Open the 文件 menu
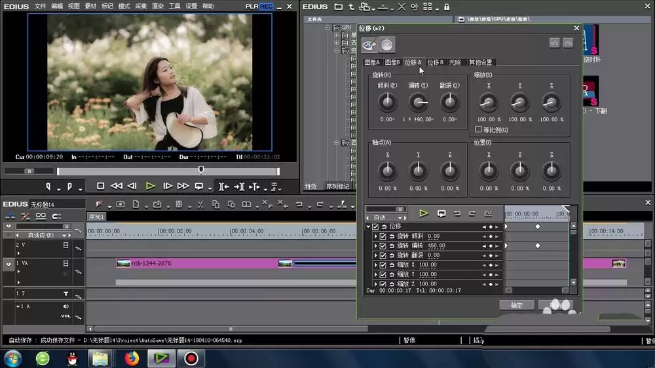Image resolution: width=655 pixels, height=368 pixels. point(40,7)
